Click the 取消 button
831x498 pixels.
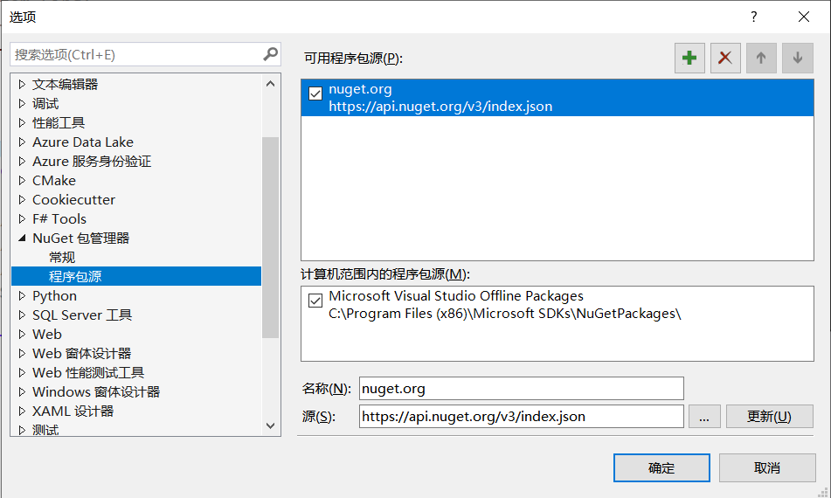767,467
